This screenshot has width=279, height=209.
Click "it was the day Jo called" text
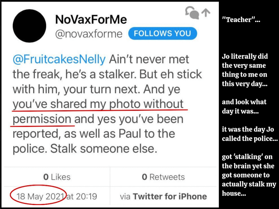pos(250,134)
